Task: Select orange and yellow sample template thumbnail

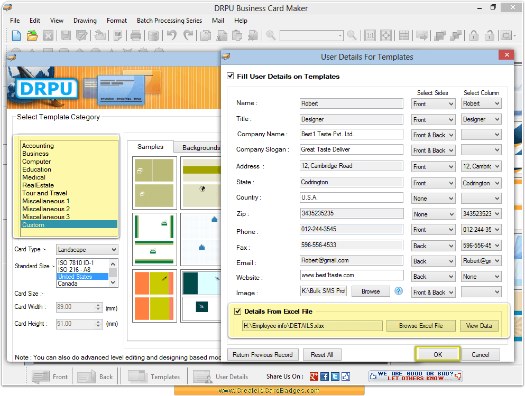Action: (x=154, y=296)
